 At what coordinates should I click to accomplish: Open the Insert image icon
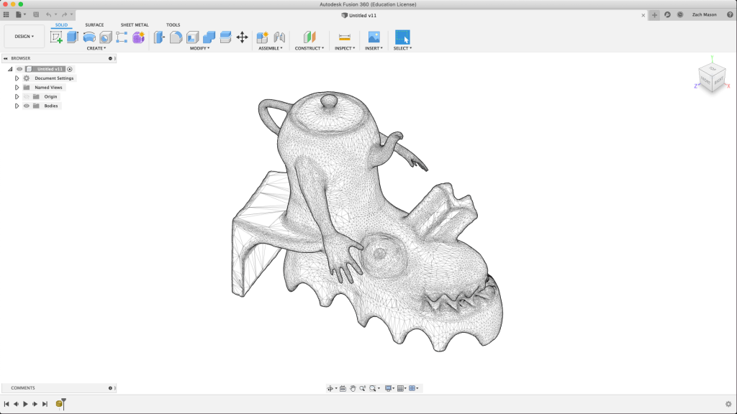(x=374, y=37)
